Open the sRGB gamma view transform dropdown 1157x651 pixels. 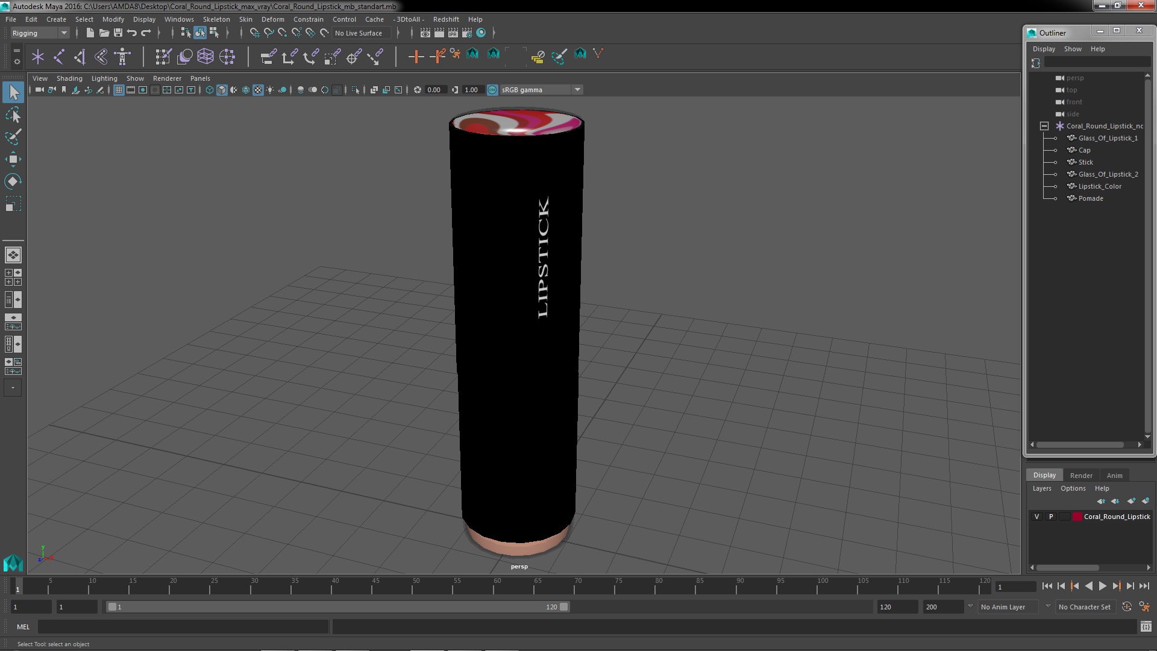(541, 90)
